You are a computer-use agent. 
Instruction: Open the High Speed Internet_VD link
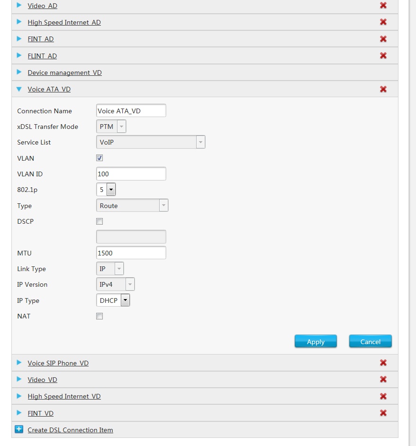tap(64, 396)
